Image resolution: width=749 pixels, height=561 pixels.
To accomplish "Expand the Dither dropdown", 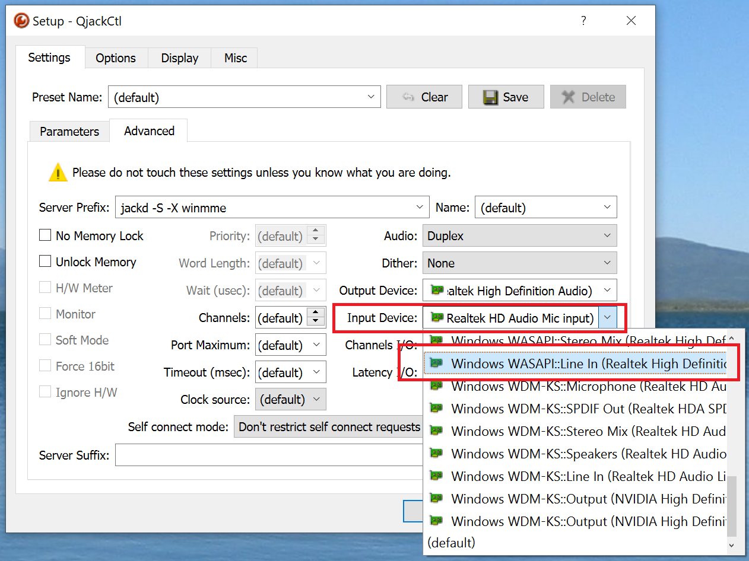I will click(519, 263).
